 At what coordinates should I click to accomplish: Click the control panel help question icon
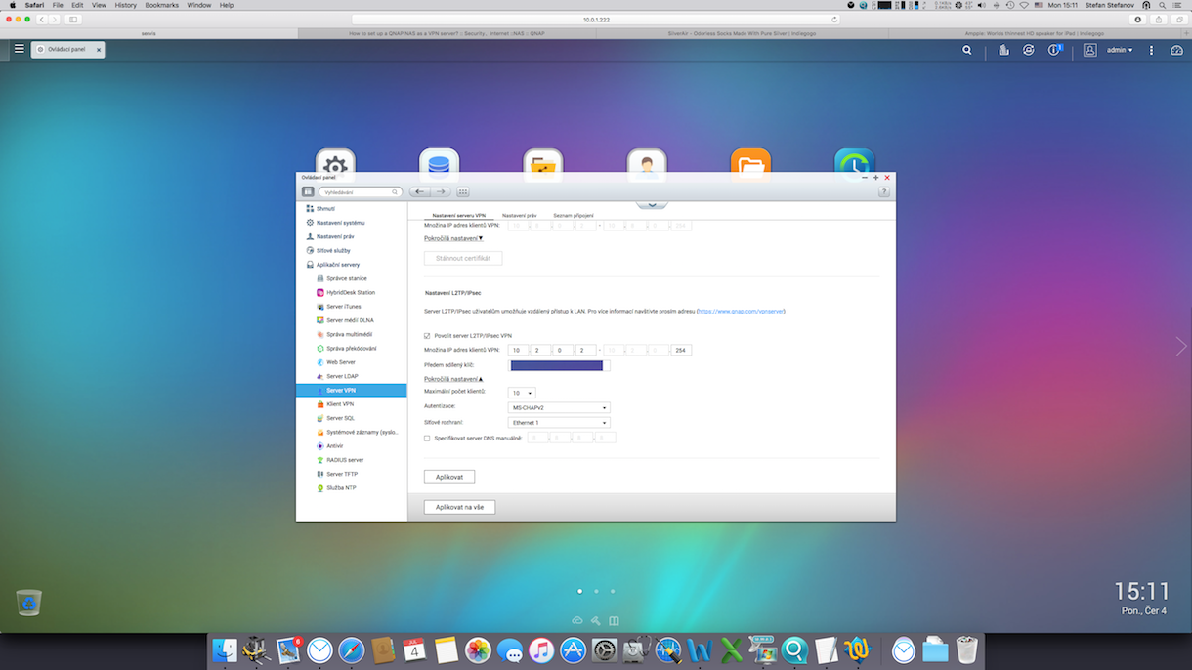[x=883, y=192]
